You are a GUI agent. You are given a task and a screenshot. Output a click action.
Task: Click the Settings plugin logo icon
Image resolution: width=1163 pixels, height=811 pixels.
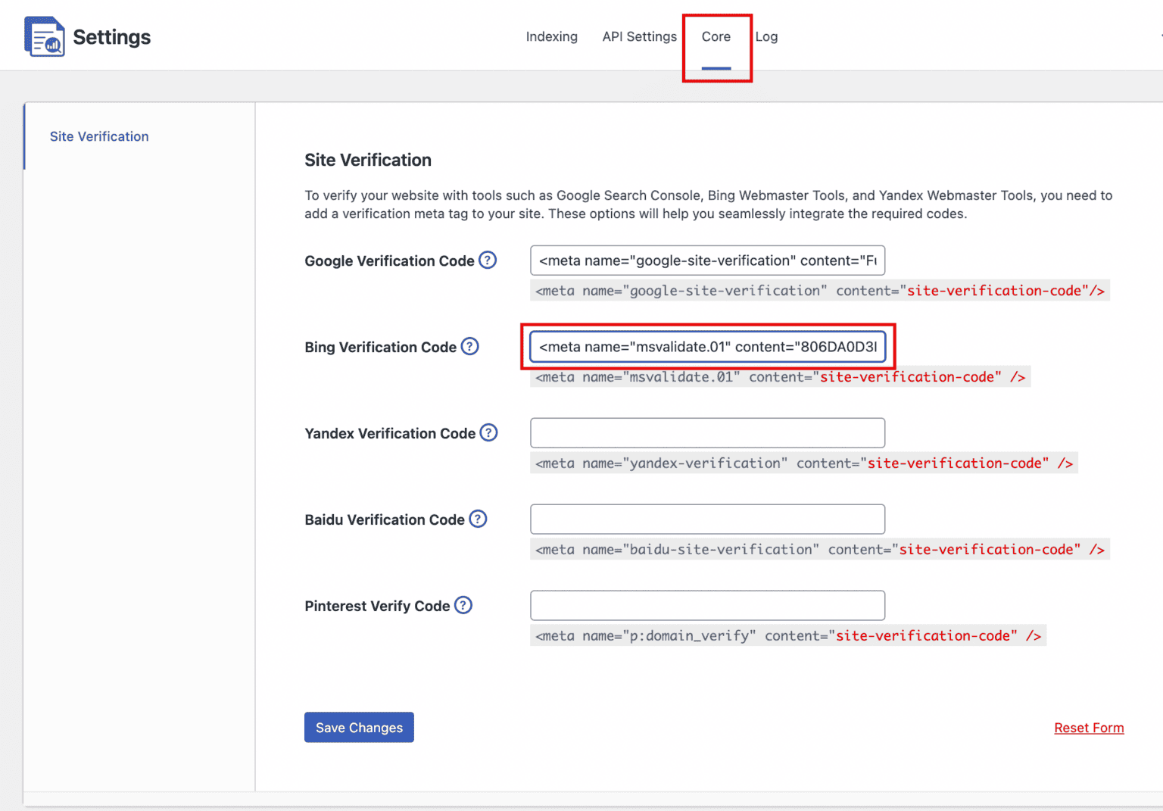pyautogui.click(x=44, y=35)
